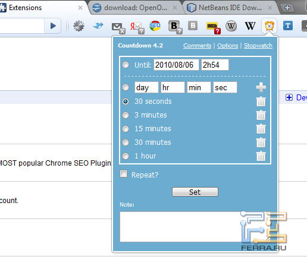Select the 15 minutes radio button

coord(126,129)
